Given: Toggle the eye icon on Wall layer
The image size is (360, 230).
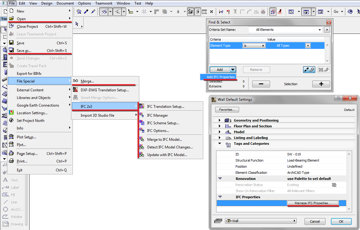Looking at the screenshot, I should [x=229, y=221].
